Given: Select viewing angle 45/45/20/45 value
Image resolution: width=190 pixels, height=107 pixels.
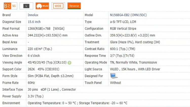Looking at the screenshot, I should pos(47,62).
